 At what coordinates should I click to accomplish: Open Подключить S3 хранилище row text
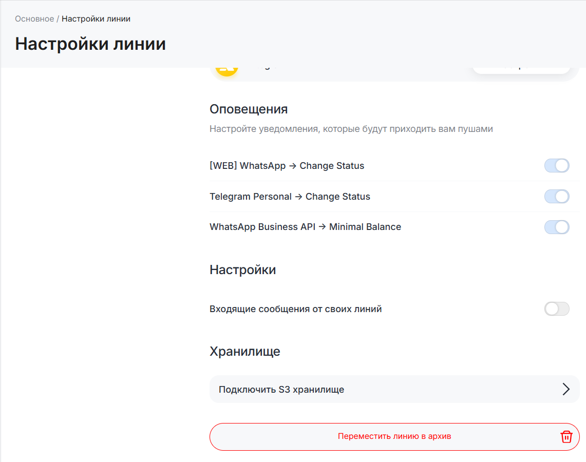(x=281, y=390)
